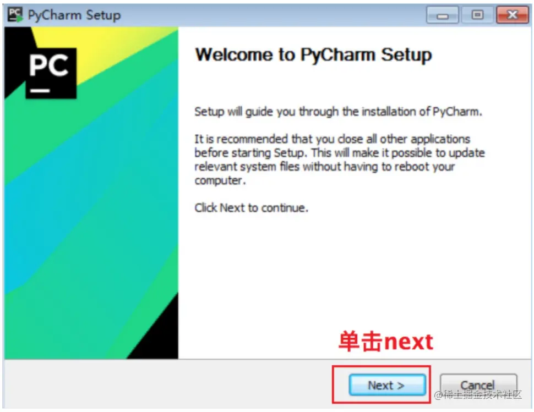The image size is (534, 412).
Task: Maximize the PyCharm Setup window
Action: pyautogui.click(x=477, y=15)
